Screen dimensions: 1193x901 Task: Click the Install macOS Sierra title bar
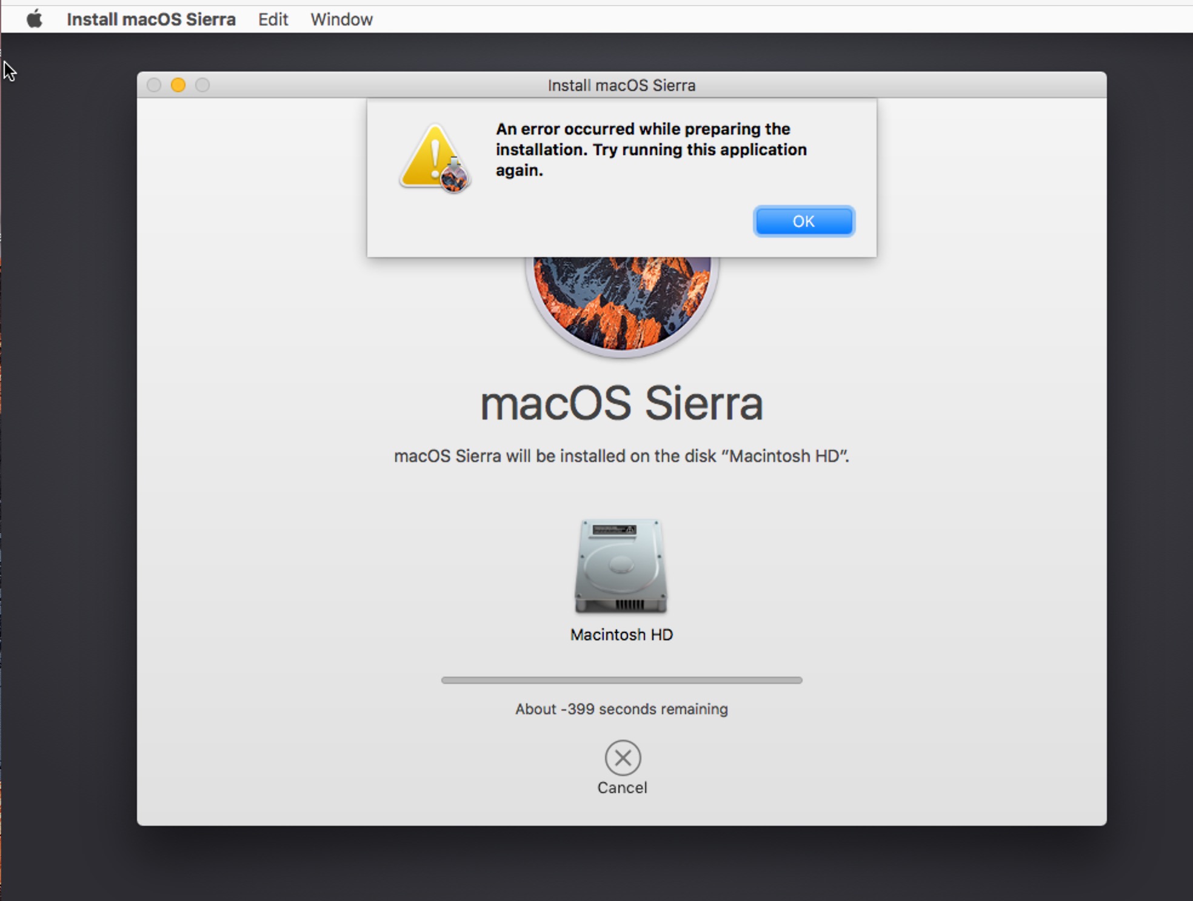621,85
